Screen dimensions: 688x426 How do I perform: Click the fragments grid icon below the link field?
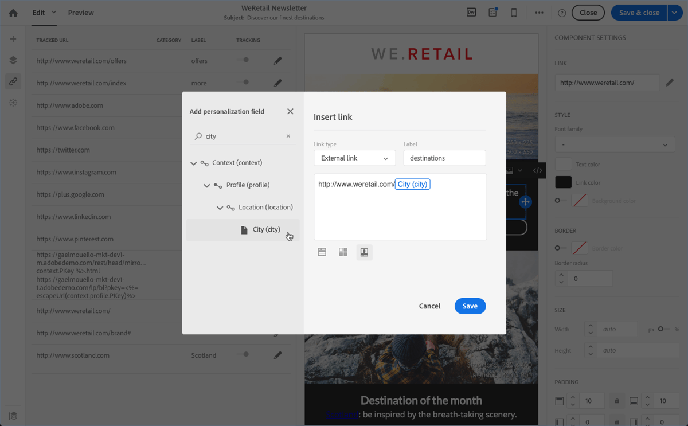coord(343,251)
